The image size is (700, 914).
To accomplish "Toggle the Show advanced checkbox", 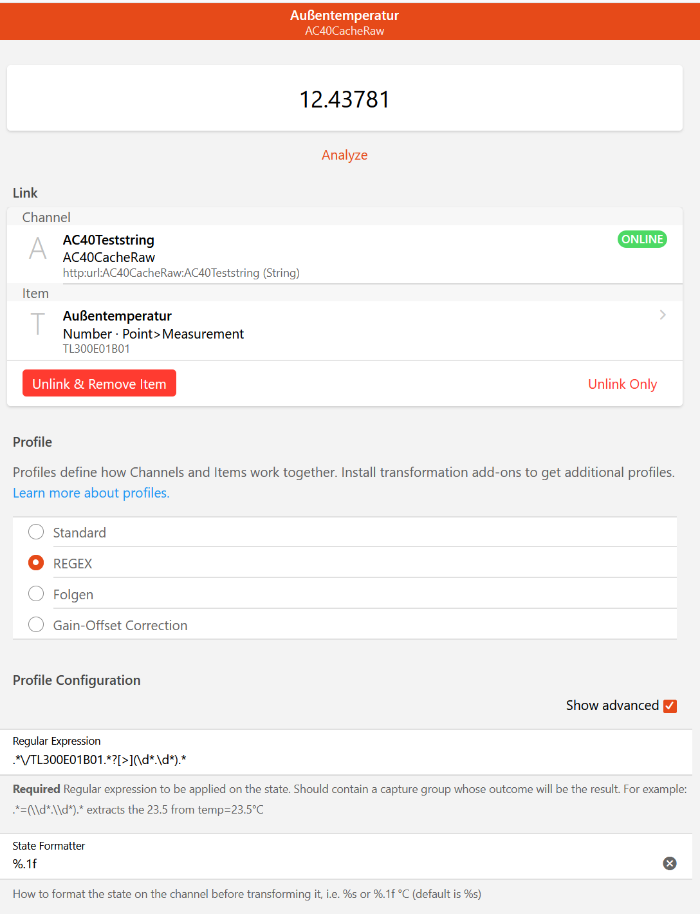I will [x=670, y=706].
